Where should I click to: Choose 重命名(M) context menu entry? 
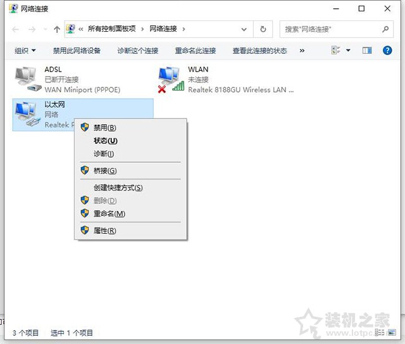pos(109,213)
